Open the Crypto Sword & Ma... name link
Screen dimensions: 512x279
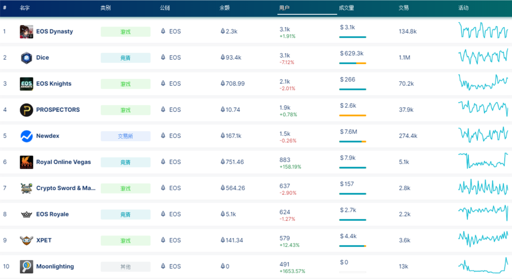(66, 188)
